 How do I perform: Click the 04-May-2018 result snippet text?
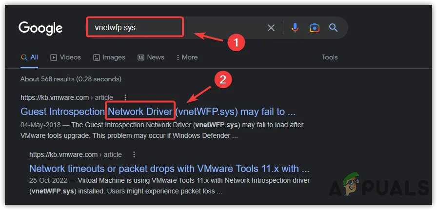(x=162, y=131)
